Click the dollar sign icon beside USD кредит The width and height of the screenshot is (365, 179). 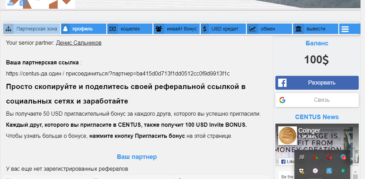coord(205,29)
